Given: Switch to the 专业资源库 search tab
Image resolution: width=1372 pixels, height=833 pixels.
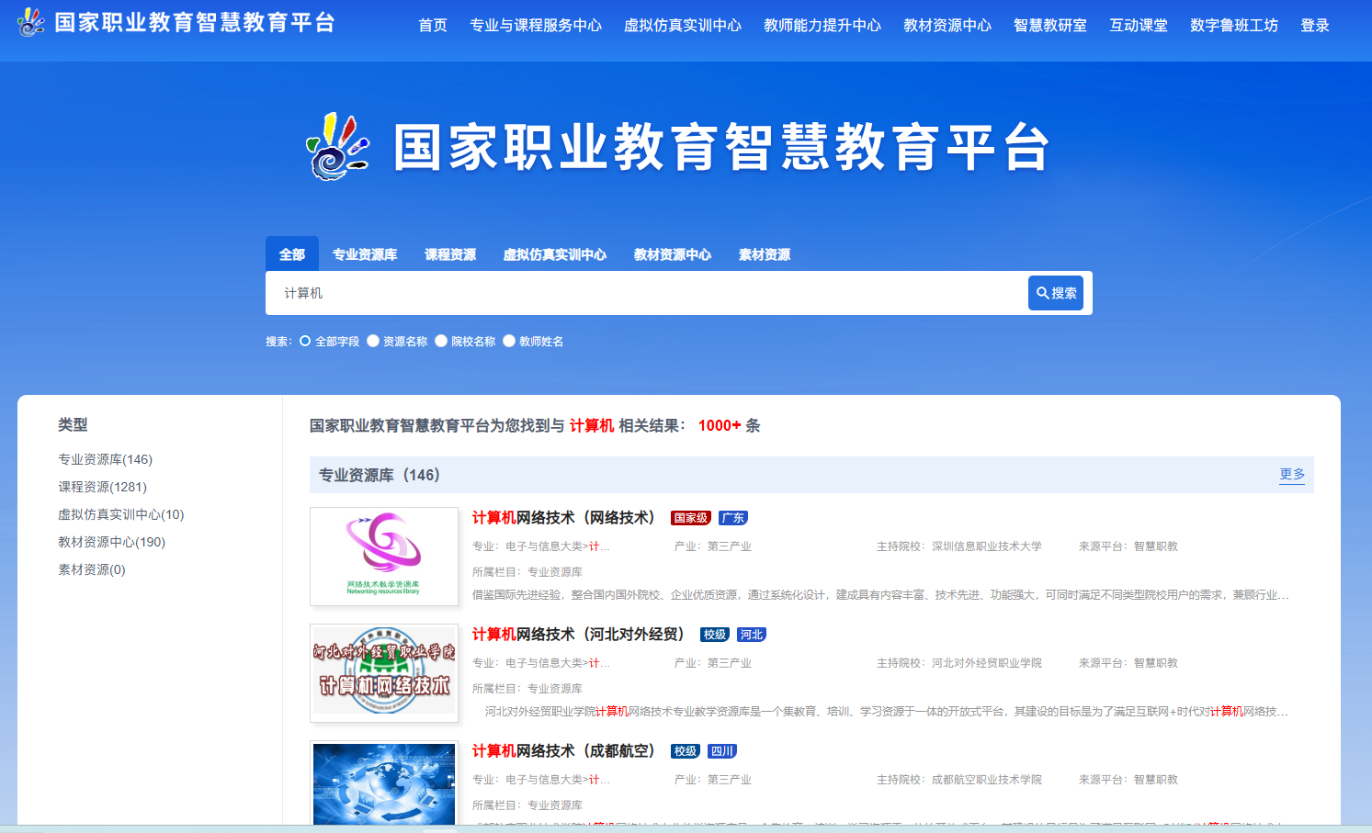Looking at the screenshot, I should click(x=365, y=254).
